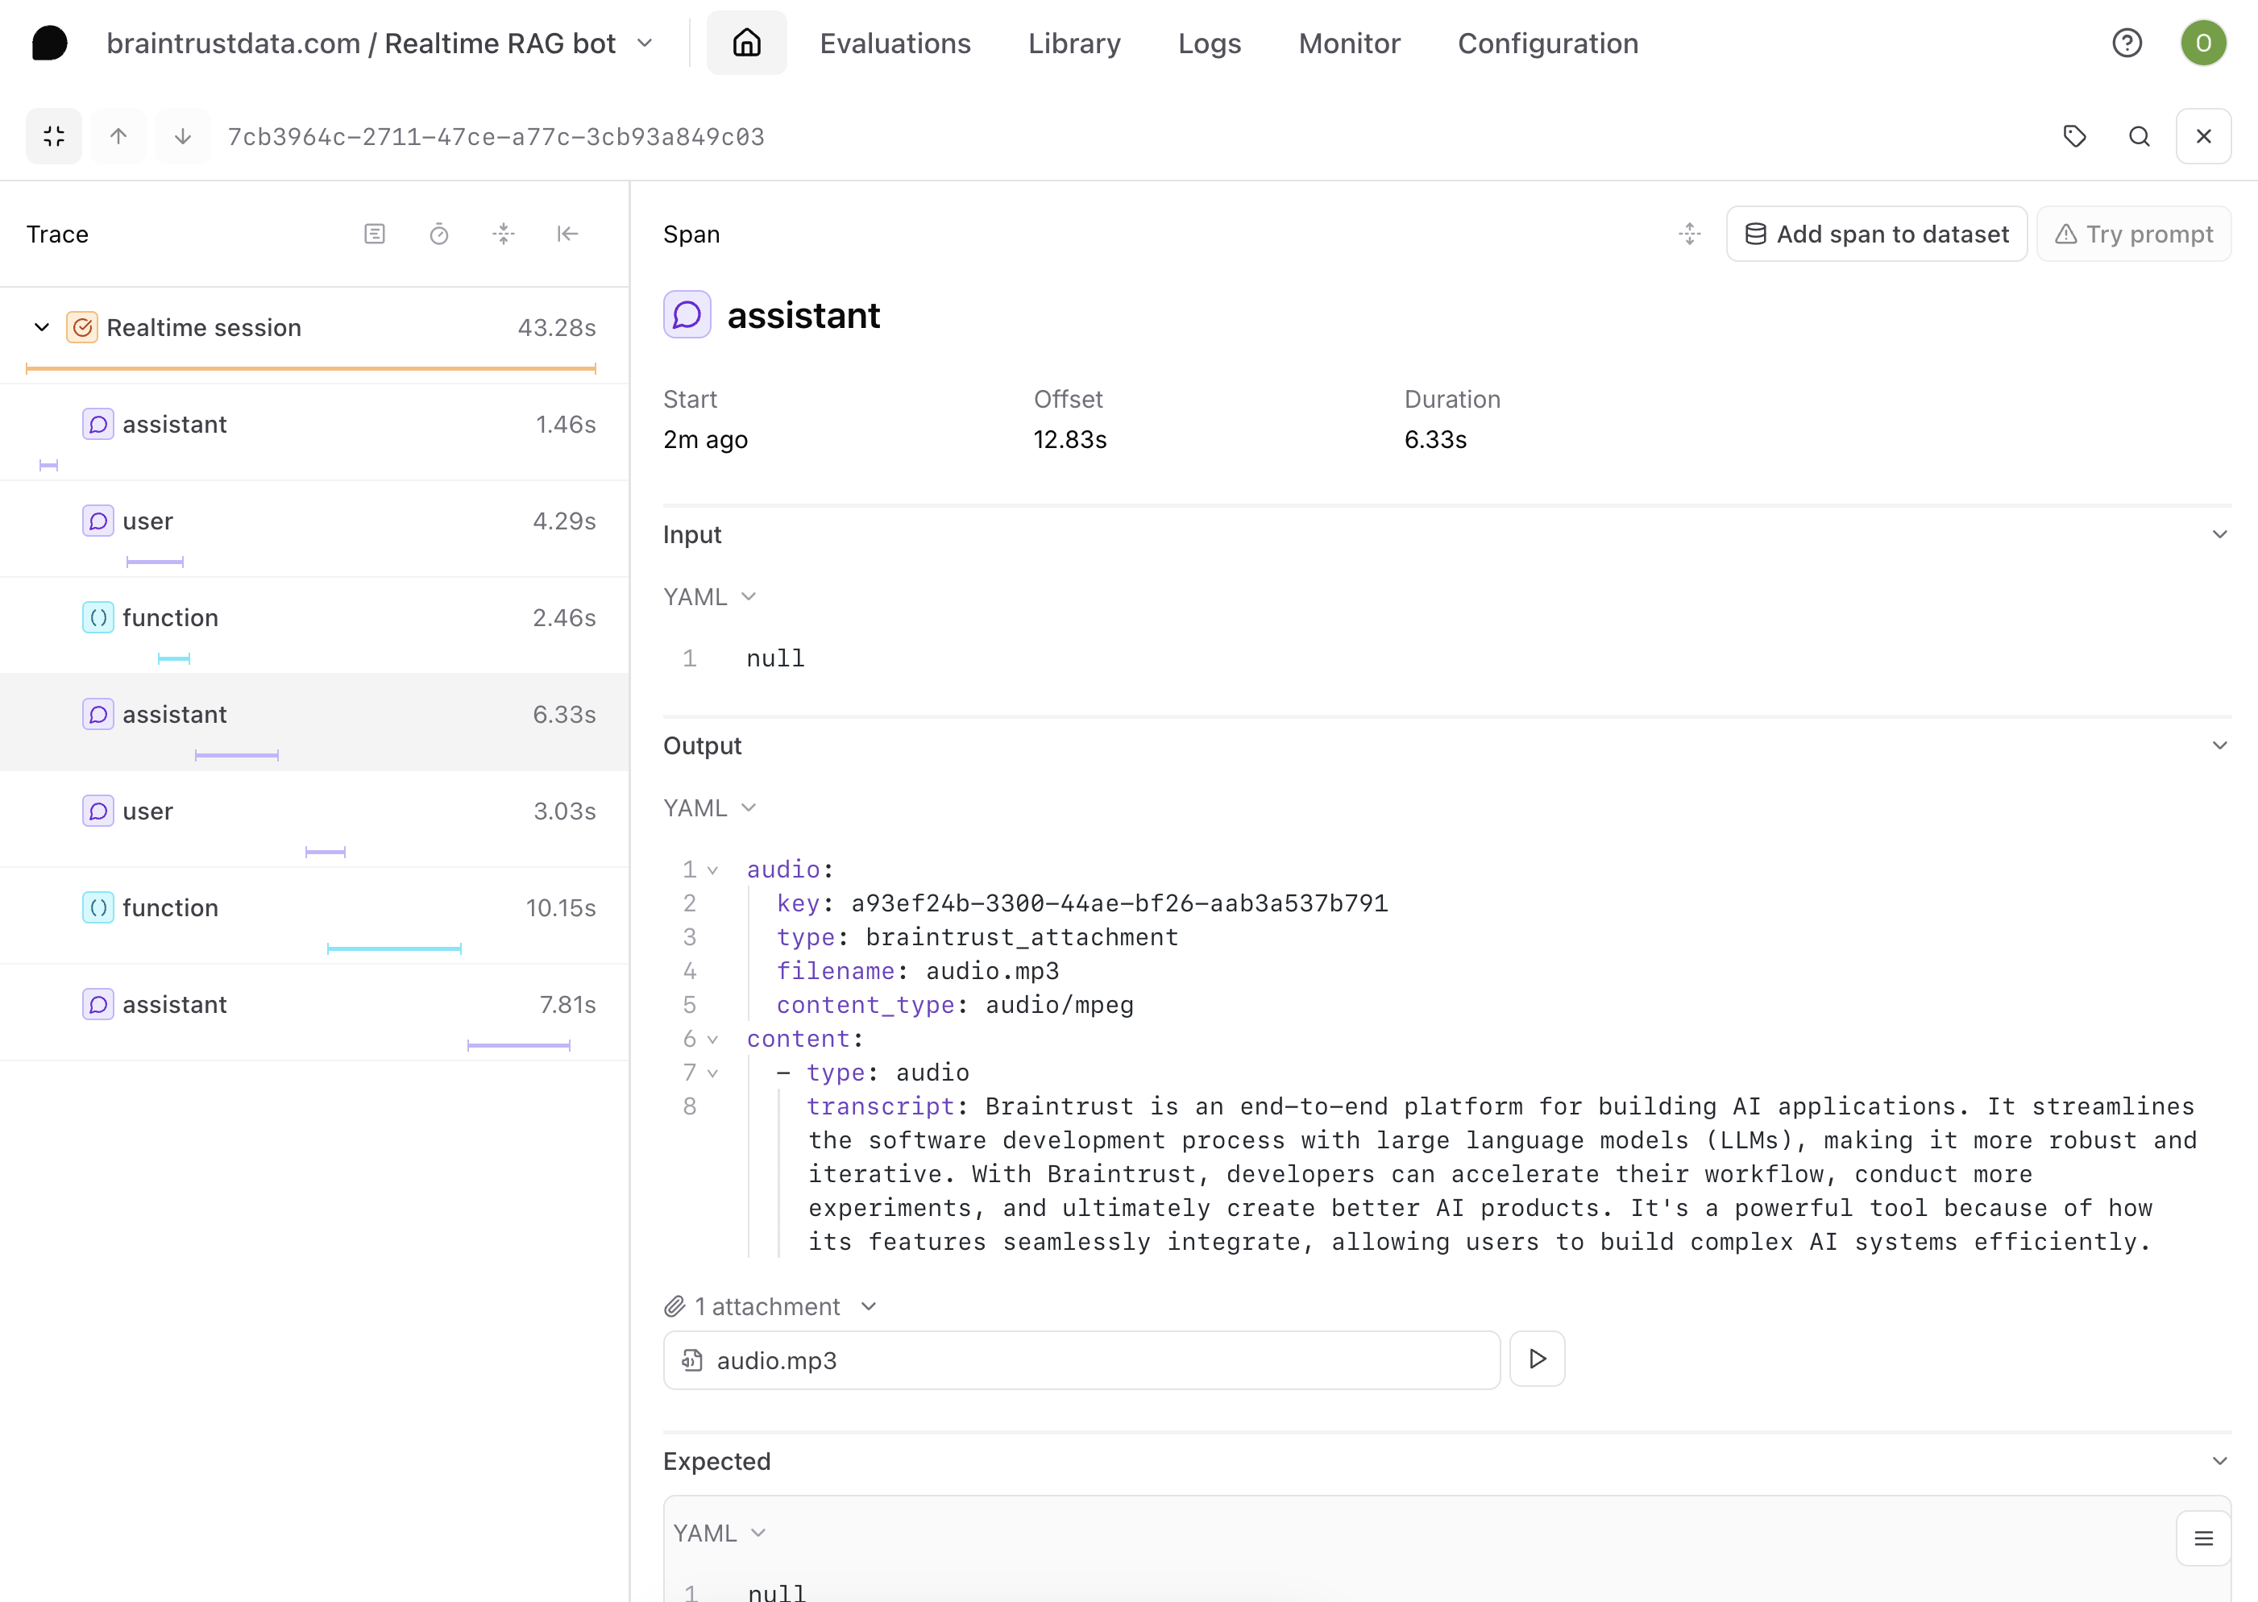Screen dimensions: 2258x1602
Task: Switch to the Evaluations tab
Action: [894, 43]
